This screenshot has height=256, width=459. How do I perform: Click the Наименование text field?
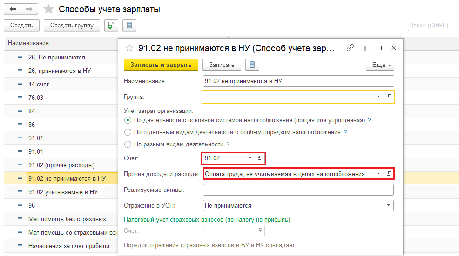tap(298, 81)
